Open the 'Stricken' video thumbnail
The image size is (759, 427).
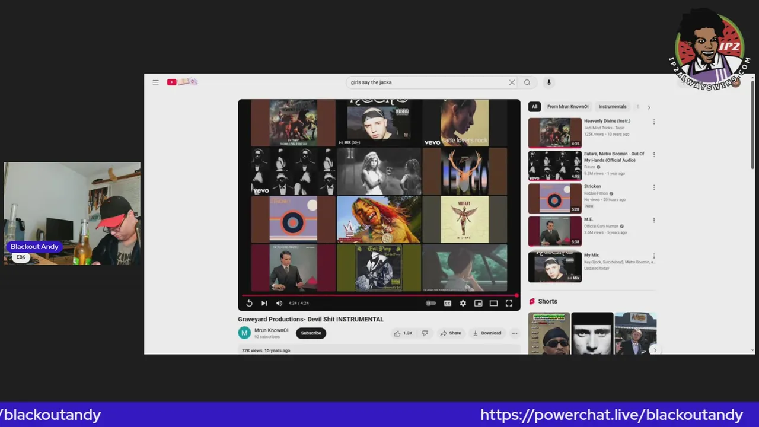click(555, 198)
